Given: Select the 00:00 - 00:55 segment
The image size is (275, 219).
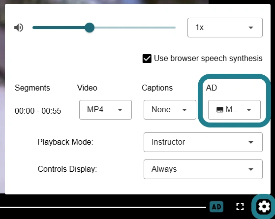Looking at the screenshot, I should click(x=38, y=111).
